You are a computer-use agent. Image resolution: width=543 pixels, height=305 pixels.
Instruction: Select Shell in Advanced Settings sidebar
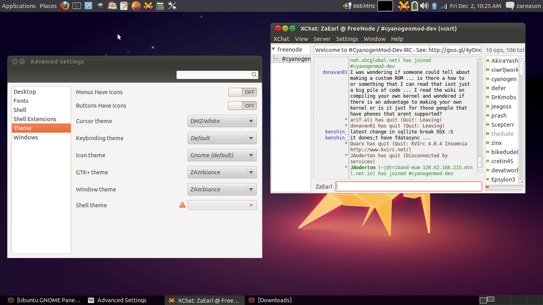point(41,110)
